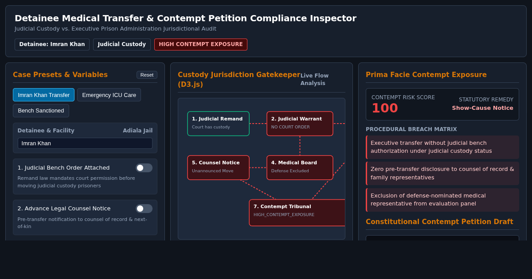Click the Judicial Custody badge
This screenshot has width=532, height=279.
pyautogui.click(x=122, y=44)
